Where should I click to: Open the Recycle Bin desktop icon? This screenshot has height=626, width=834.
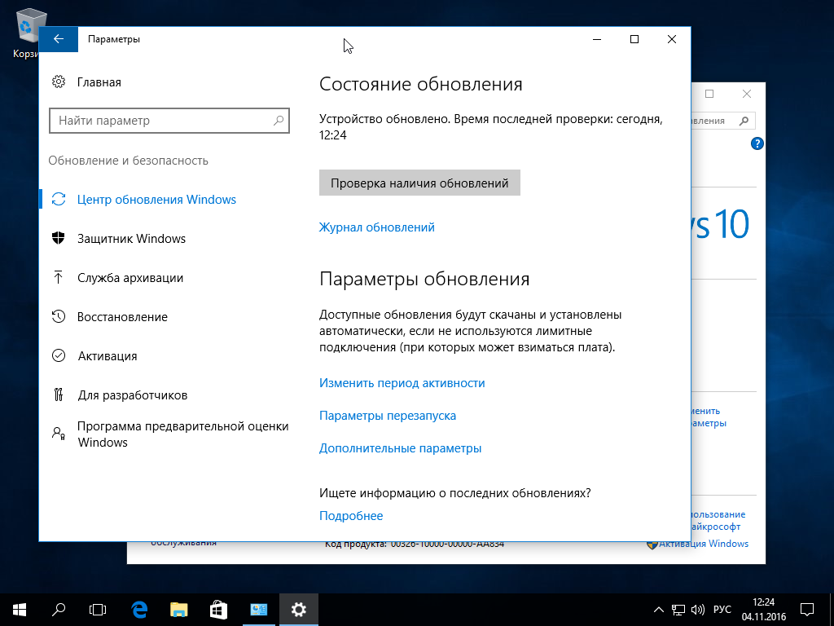25,33
